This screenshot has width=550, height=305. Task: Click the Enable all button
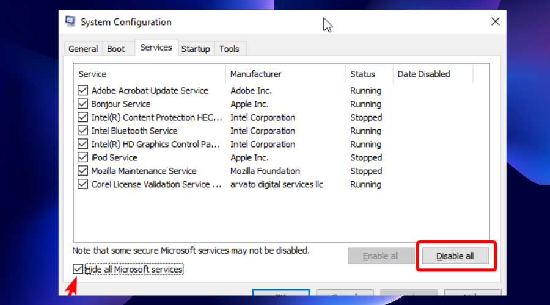[x=381, y=256]
